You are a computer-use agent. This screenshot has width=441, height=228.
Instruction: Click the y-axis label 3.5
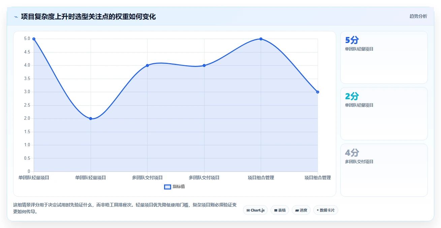[x=27, y=79]
